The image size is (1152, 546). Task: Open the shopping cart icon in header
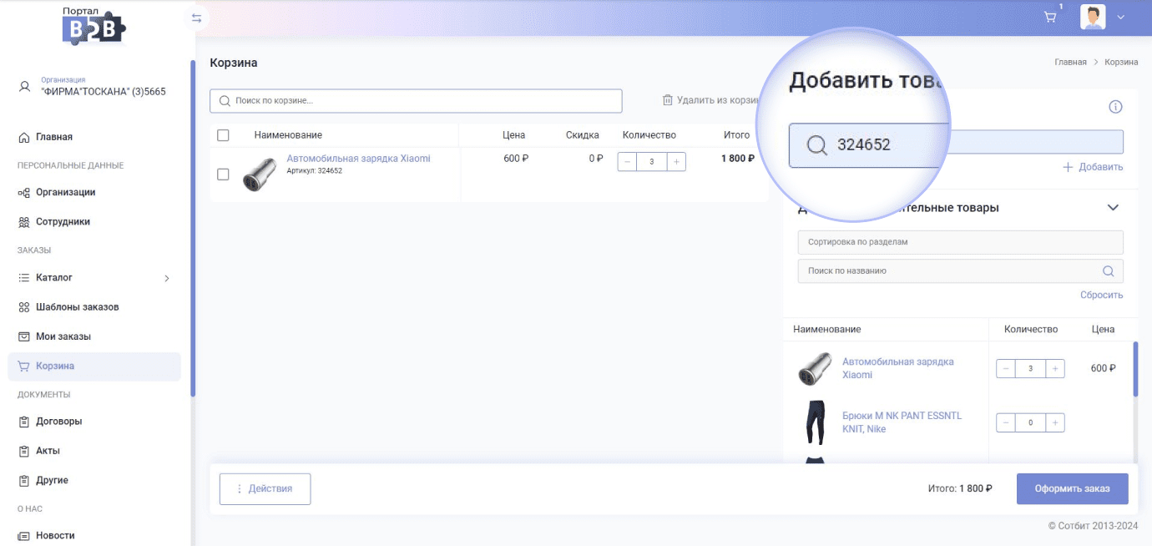1050,17
